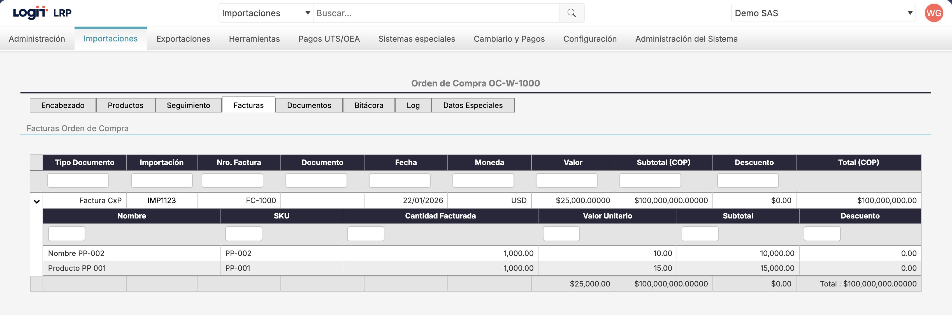Open the IMP1123 import link
This screenshot has width=952, height=315.
(x=161, y=200)
